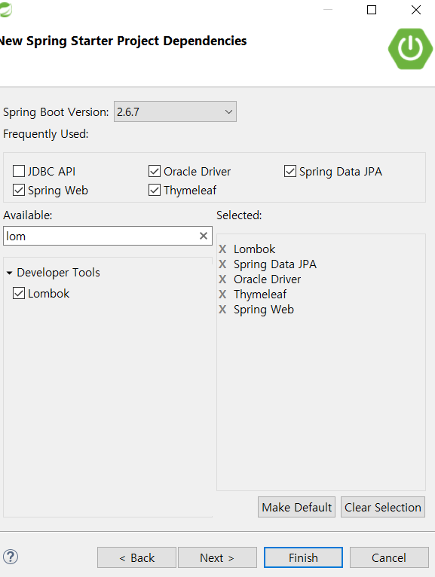
Task: Proceed with the Next button
Action: click(x=217, y=557)
